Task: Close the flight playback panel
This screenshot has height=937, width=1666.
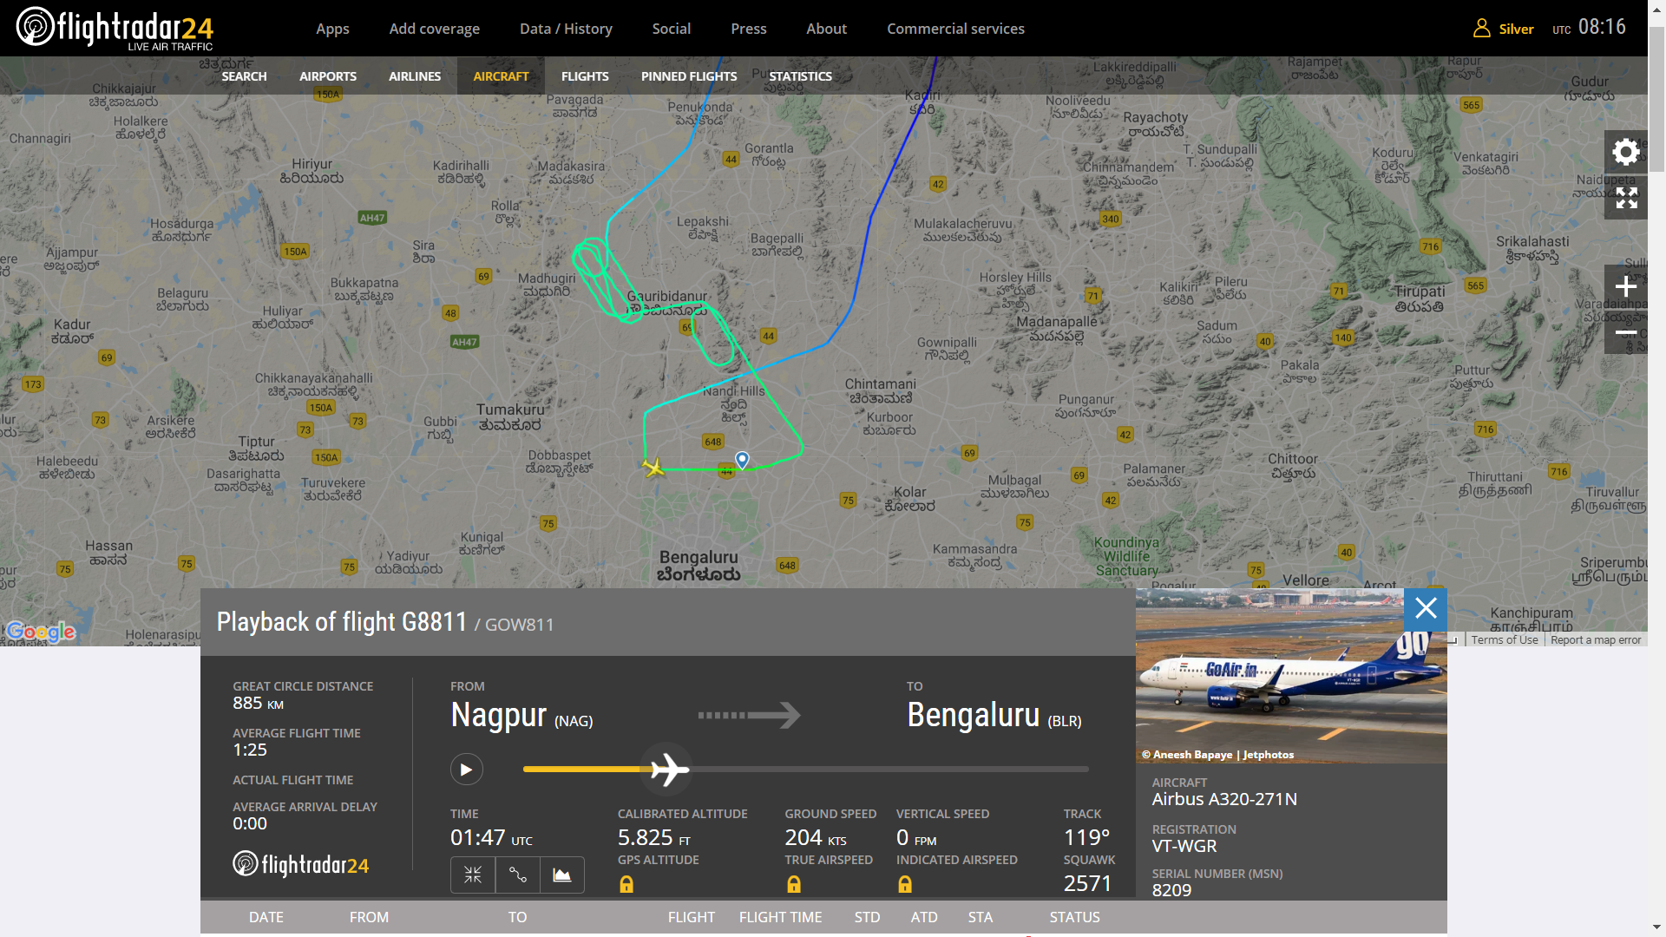Action: (1426, 608)
